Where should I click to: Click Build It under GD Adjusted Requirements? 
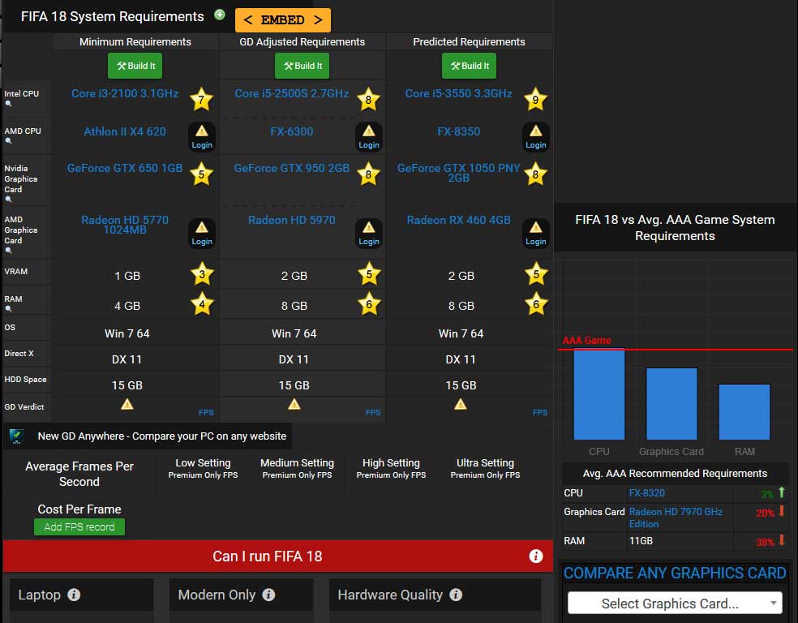pos(302,66)
